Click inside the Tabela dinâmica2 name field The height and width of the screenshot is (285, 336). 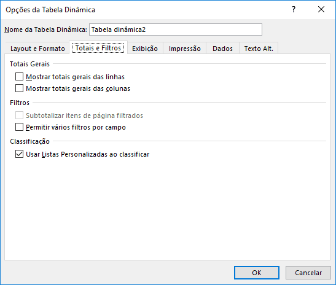pos(176,29)
